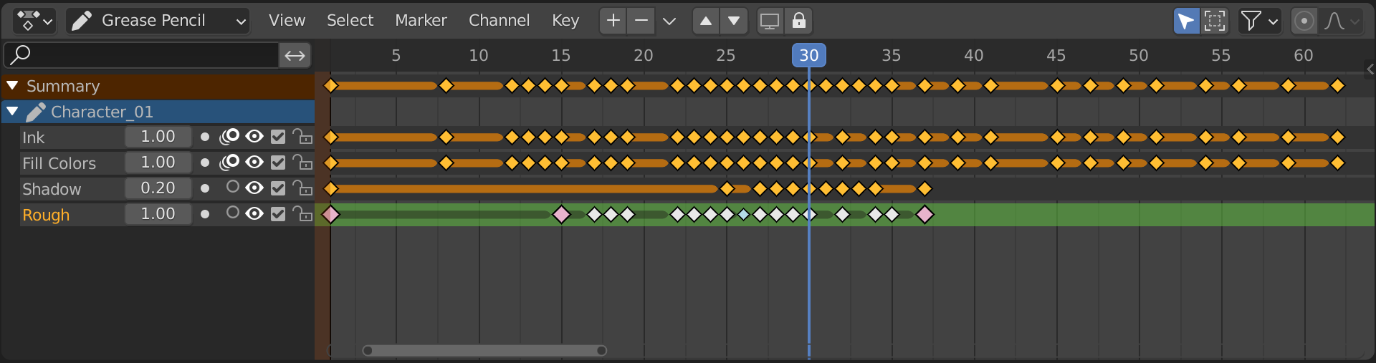Screen dimensions: 1376x363
Task: Move layer down with down arrow
Action: (x=734, y=21)
